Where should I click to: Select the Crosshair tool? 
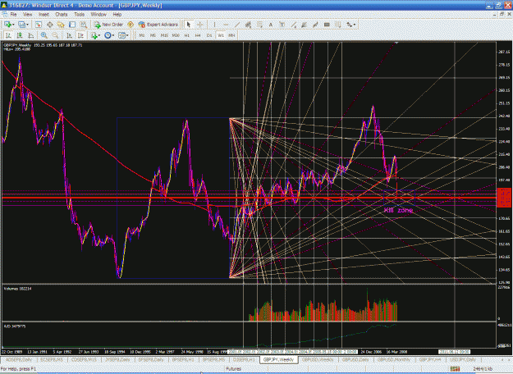[200, 25]
